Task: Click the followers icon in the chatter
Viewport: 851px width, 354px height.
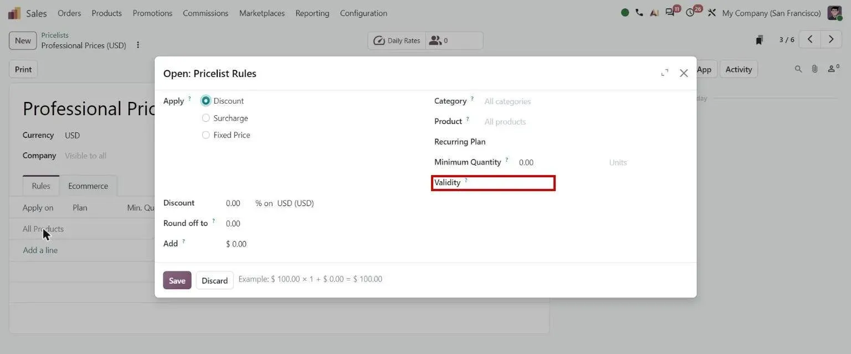Action: click(833, 69)
